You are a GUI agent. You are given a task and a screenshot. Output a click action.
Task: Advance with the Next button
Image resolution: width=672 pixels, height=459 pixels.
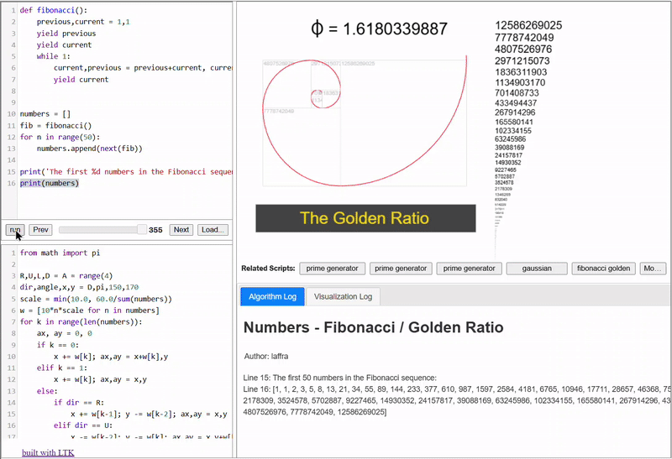click(x=181, y=229)
